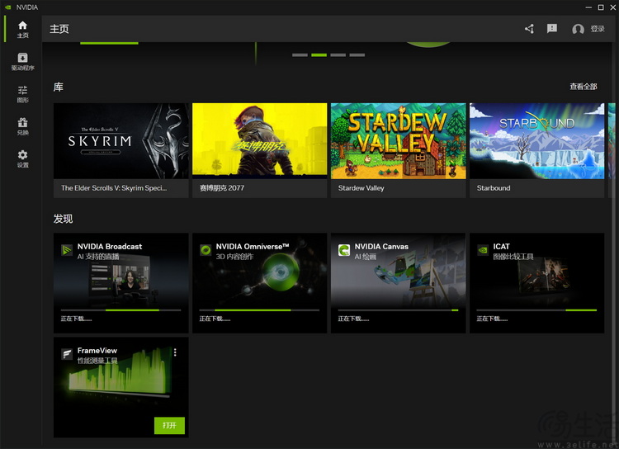Image resolution: width=619 pixels, height=449 pixels.
Task: Click the FrameView app icon
Action: click(x=67, y=354)
